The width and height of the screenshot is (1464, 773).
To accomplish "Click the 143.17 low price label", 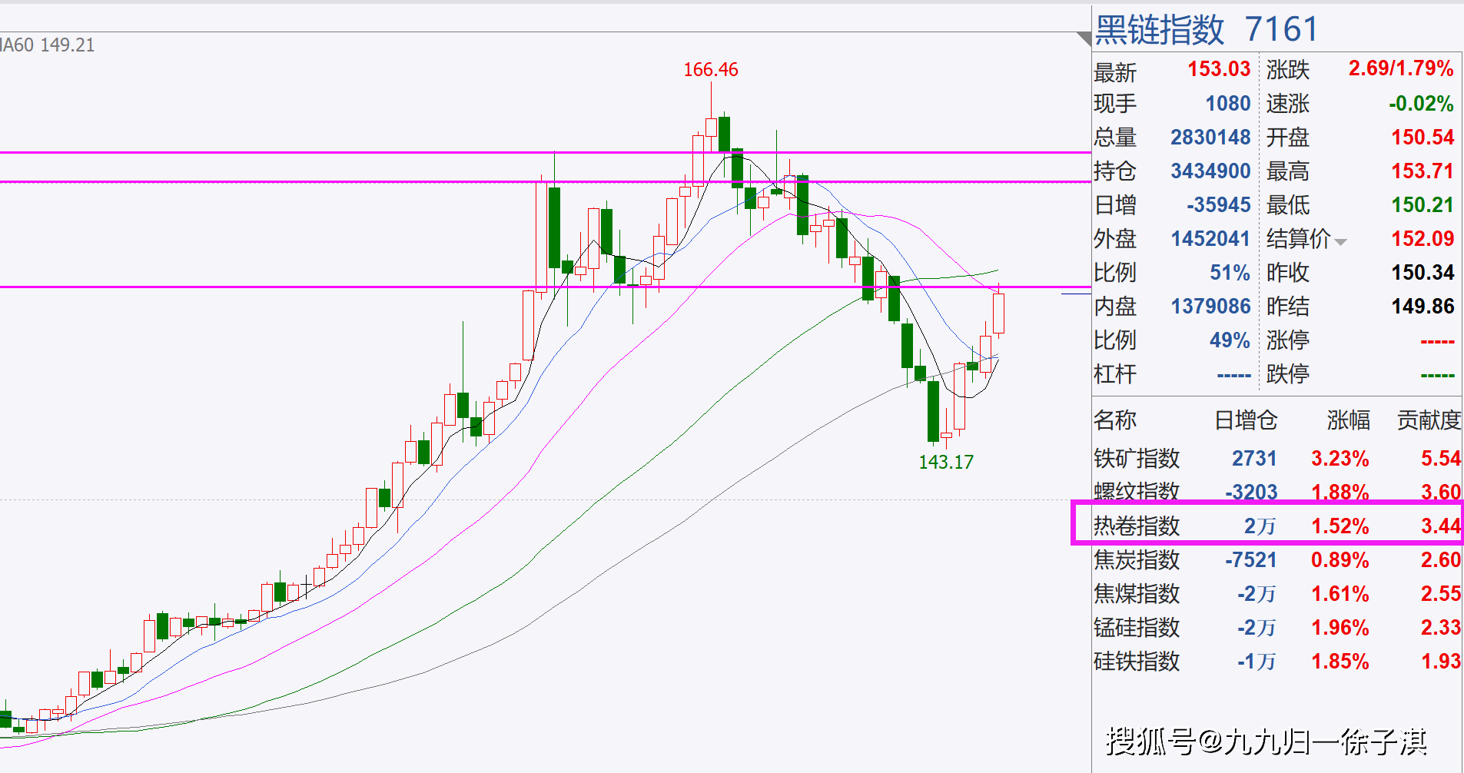I will pos(946,462).
